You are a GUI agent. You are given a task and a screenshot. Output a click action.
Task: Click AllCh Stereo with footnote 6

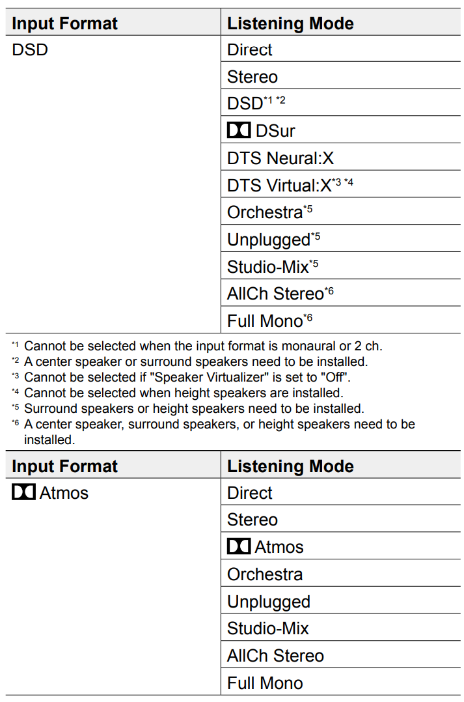coord(280,294)
